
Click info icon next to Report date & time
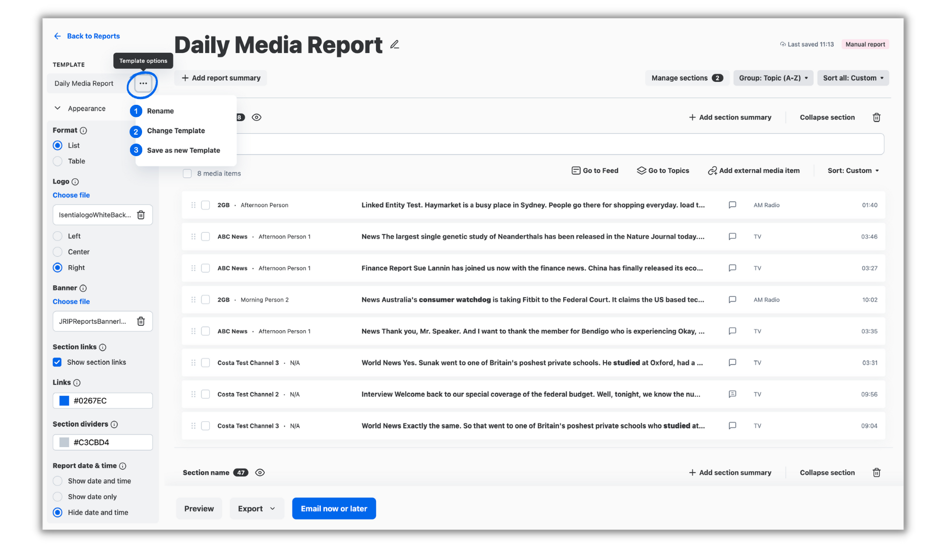pyautogui.click(x=123, y=466)
